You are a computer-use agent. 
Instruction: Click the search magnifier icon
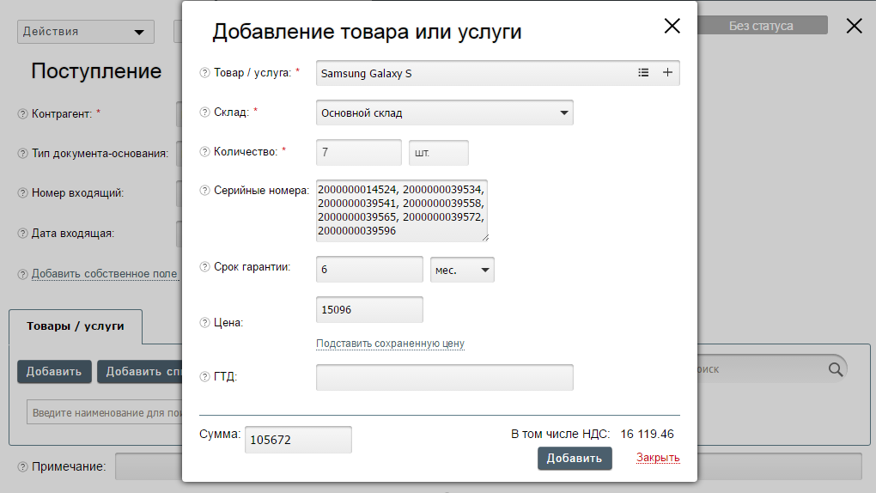(x=835, y=369)
